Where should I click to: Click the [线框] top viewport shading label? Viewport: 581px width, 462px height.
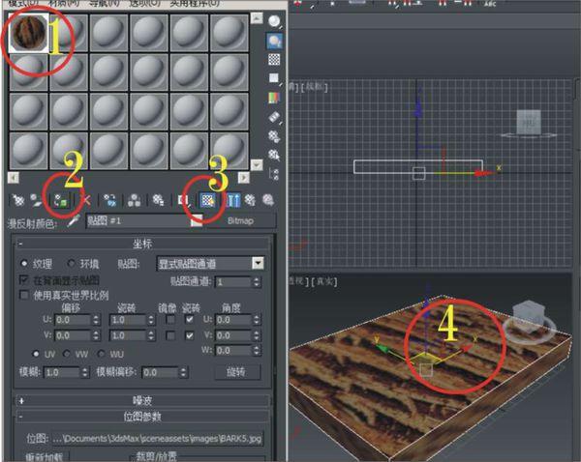pyautogui.click(x=315, y=88)
